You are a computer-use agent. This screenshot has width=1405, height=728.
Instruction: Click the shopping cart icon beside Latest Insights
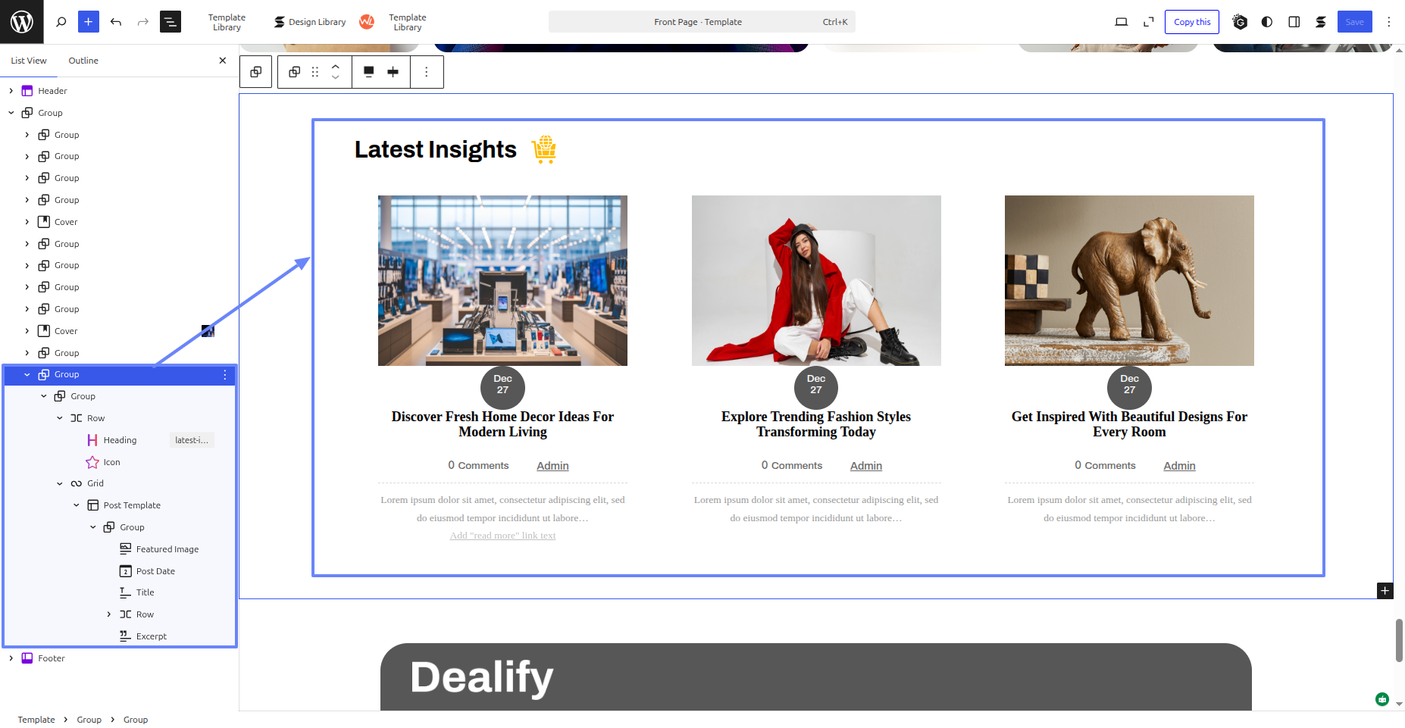[x=543, y=150]
